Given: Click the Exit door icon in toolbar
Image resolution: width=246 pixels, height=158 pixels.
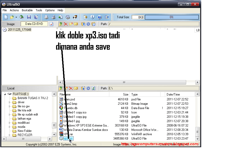Looking at the screenshot, I should click(x=107, y=17).
